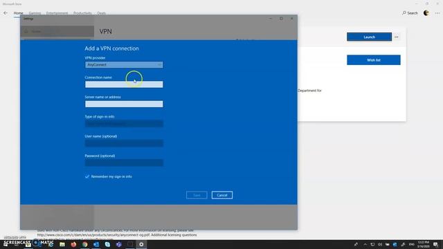Screen dimensions: 443x249
Task: Focus the Server name or address field
Action: 124,104
